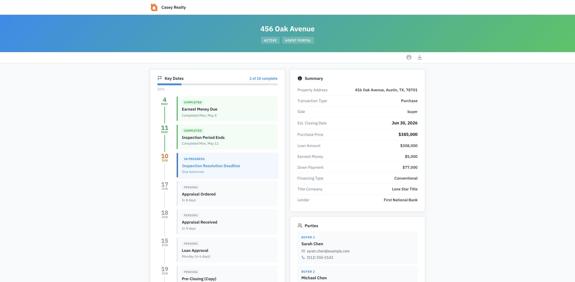Click the 20% progress label
The image size is (575, 282).
(161, 89)
